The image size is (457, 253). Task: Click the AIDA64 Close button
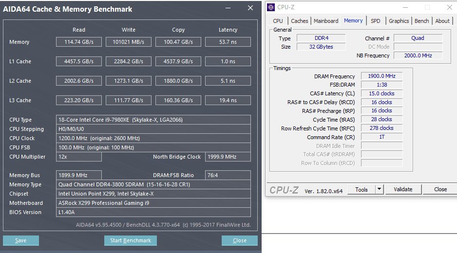coord(240,240)
